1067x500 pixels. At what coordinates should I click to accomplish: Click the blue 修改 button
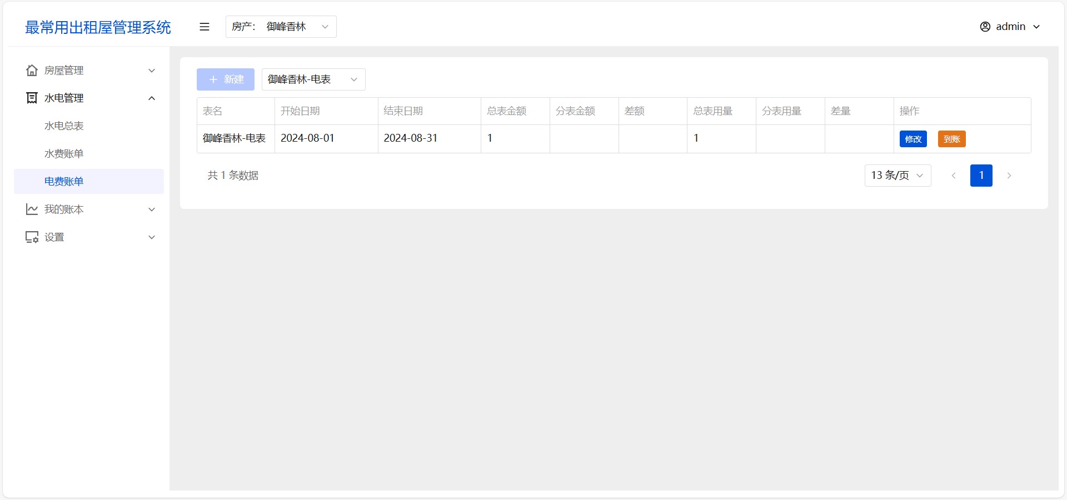point(913,139)
